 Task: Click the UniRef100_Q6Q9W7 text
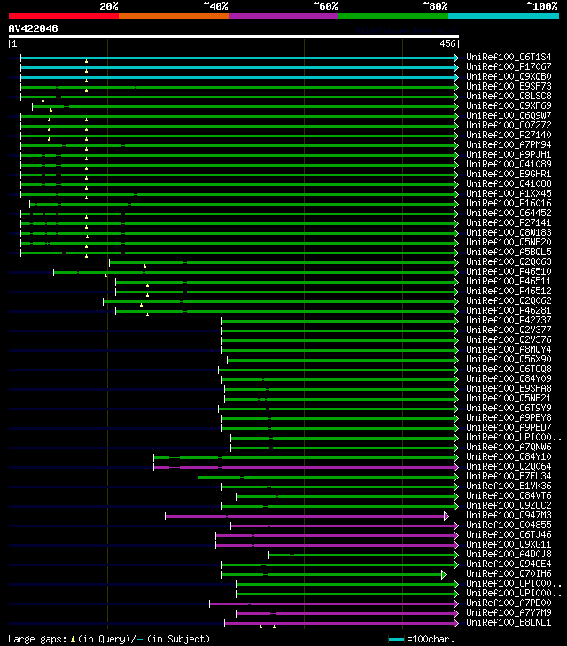coord(509,116)
